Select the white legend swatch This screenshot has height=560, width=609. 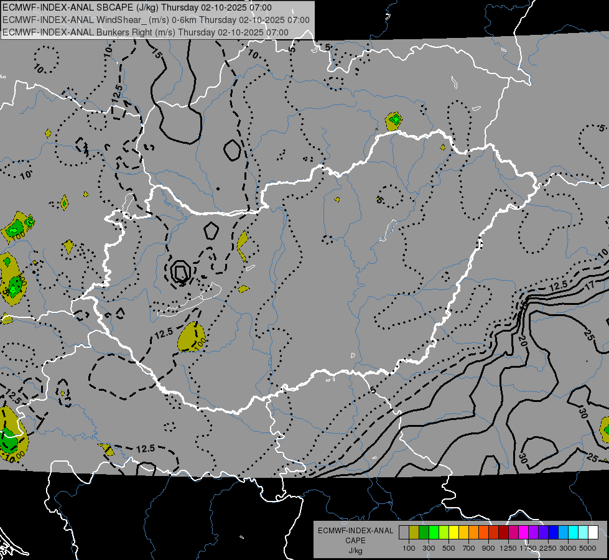[x=593, y=532]
